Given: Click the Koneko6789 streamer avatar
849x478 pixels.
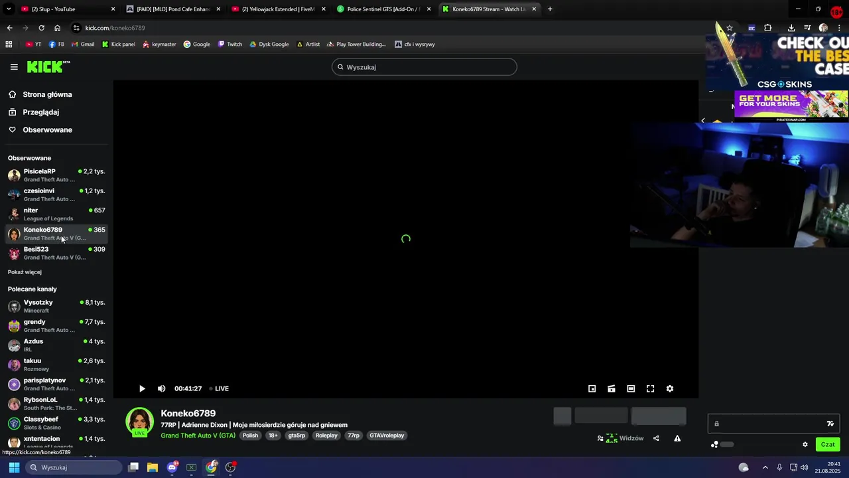Looking at the screenshot, I should click(x=139, y=422).
